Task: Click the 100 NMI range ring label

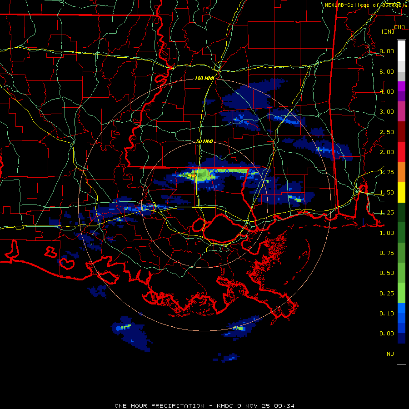Action: 204,78
